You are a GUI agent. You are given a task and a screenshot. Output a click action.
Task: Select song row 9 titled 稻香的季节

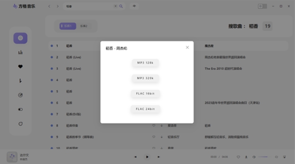pyautogui.click(x=168, y=137)
